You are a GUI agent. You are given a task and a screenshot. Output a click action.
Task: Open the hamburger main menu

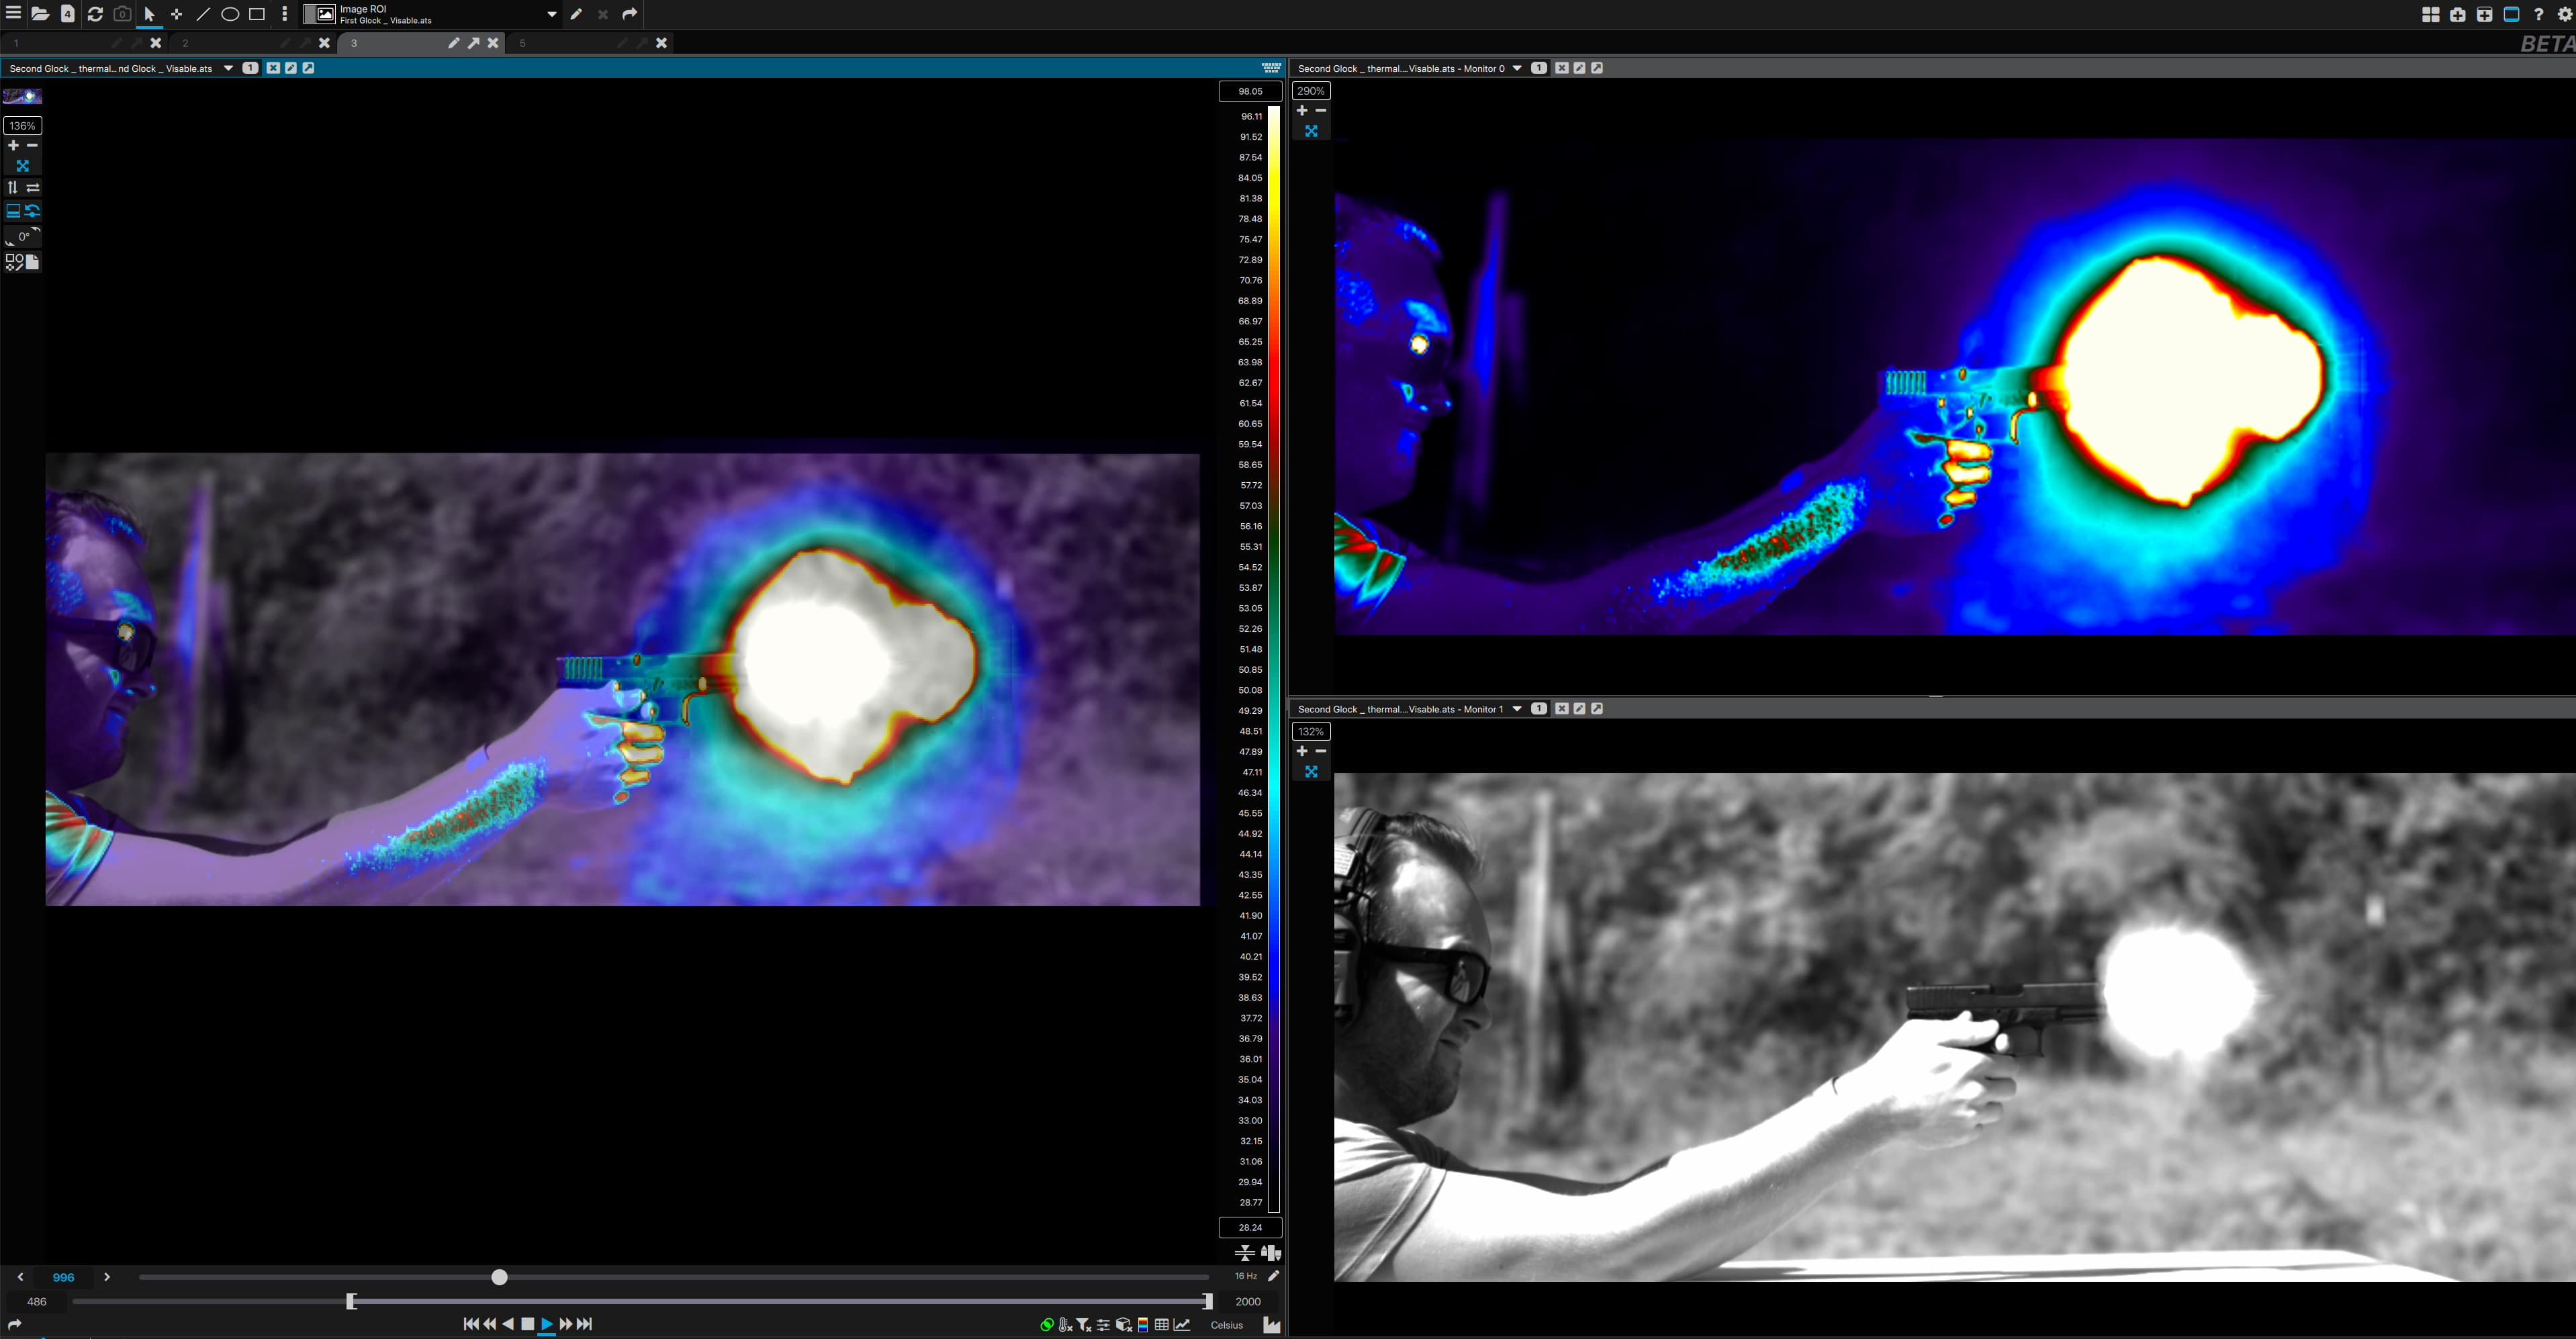(x=14, y=13)
